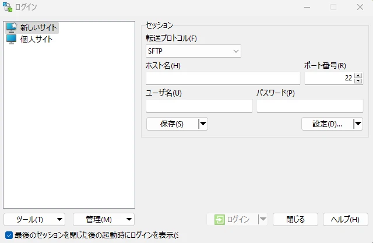Click the ユーザ名 input field
This screenshot has height=243, width=373.
tap(199, 105)
